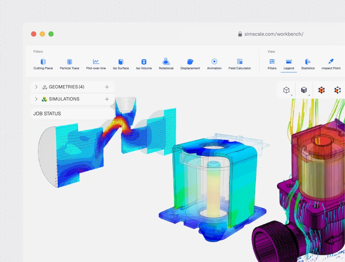Show the Statistics panel

(308, 64)
